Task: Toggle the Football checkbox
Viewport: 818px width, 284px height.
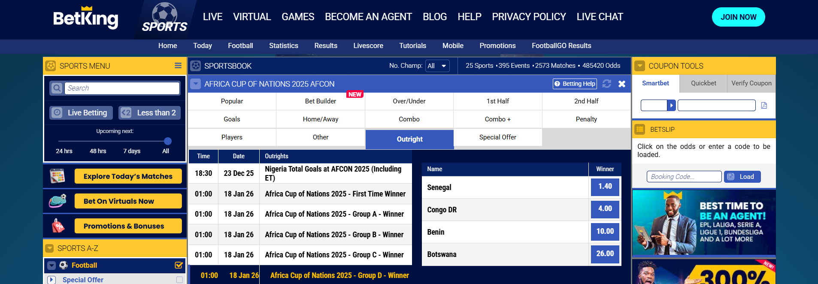Action: (x=179, y=265)
